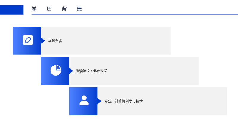The width and height of the screenshot is (238, 134).
Task: Select the blue arrow pointing at 专业
Action: 99,101
